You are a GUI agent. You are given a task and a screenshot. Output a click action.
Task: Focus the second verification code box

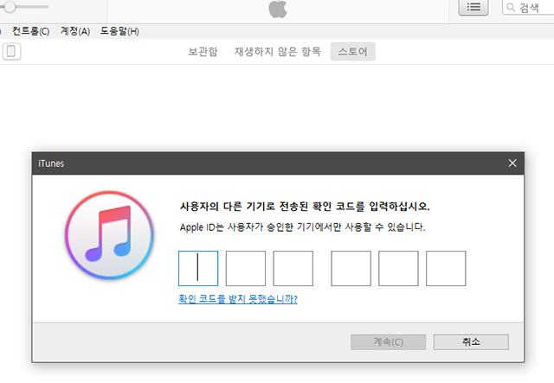coord(246,268)
